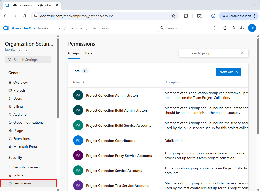260x191 pixels.
Task: Open the user settings gear icon
Action: [242, 28]
